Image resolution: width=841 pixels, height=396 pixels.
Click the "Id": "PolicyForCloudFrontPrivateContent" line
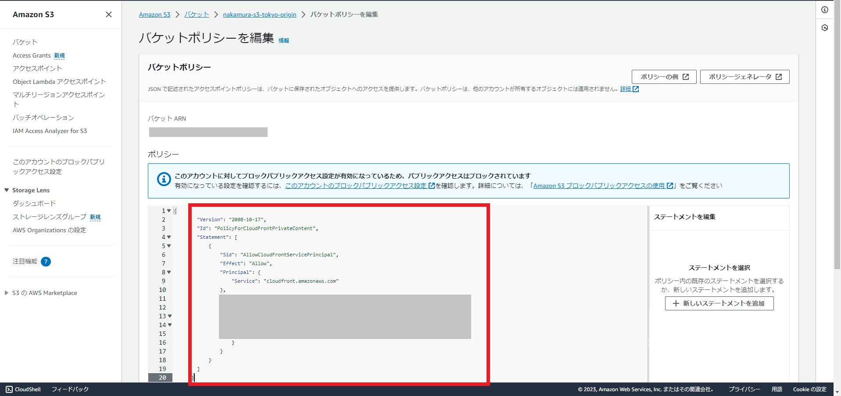[x=258, y=228]
